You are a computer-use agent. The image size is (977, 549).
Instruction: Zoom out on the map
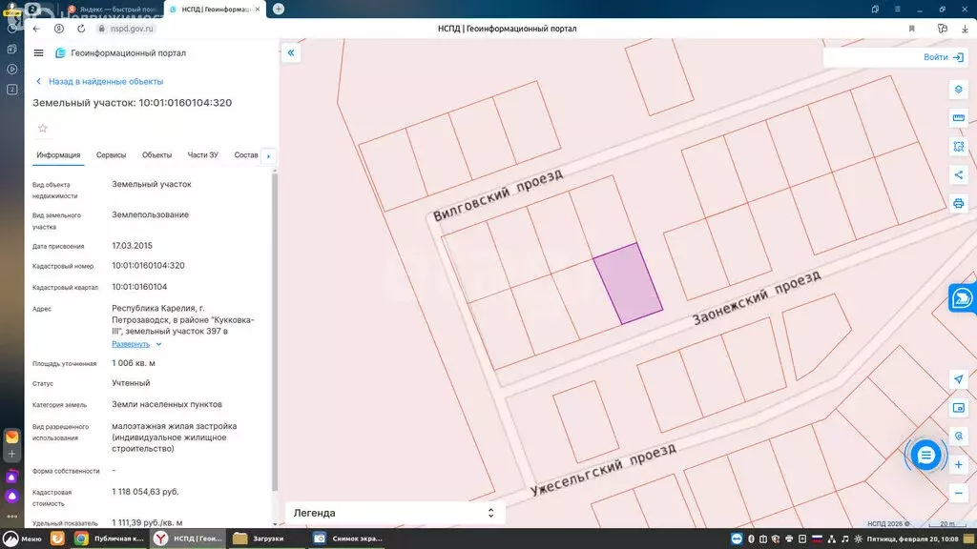pos(958,493)
